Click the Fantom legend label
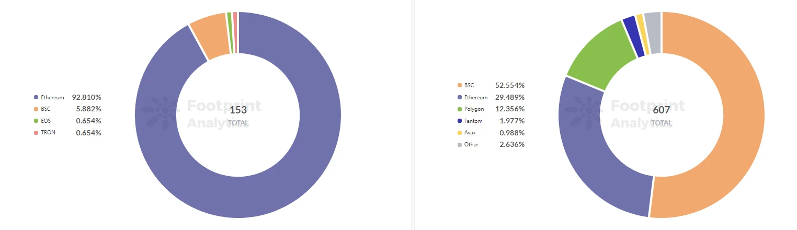Screen dimensions: 797x230 click(473, 121)
